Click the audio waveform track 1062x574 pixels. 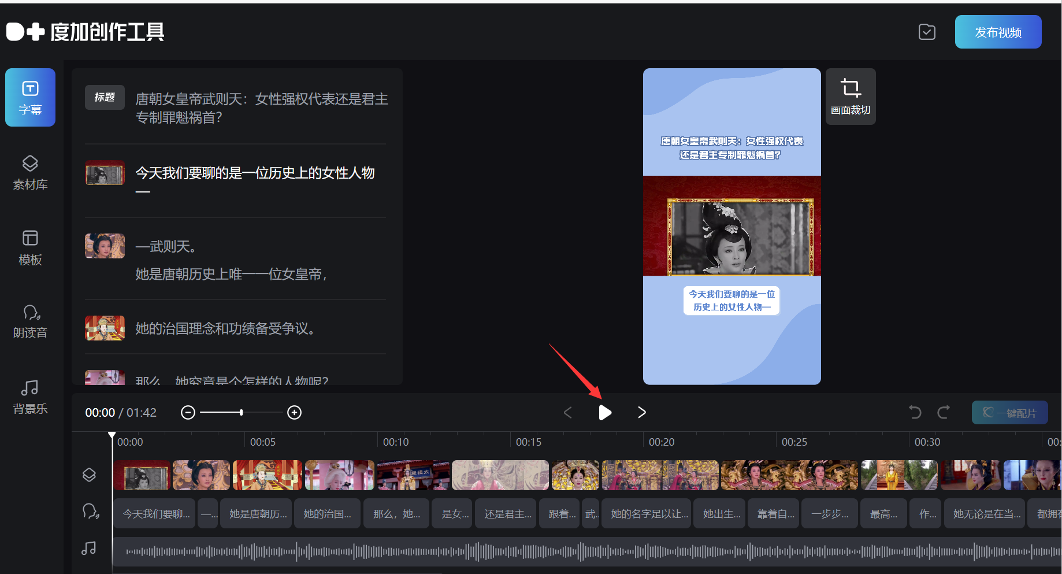point(587,551)
